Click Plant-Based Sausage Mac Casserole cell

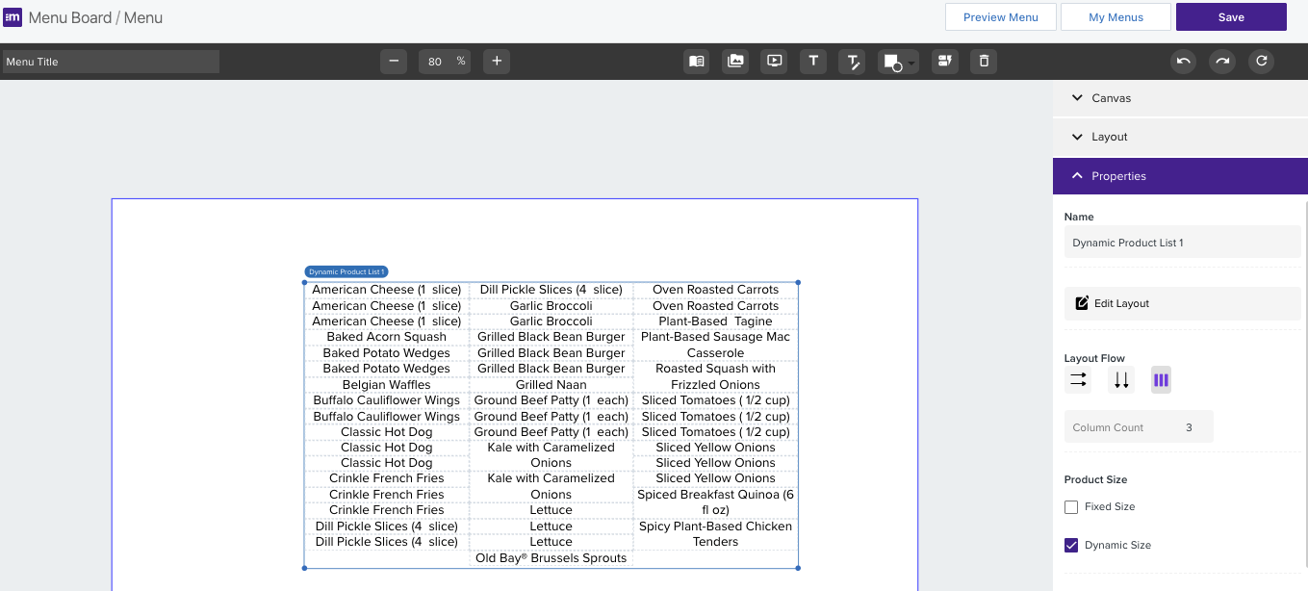point(715,345)
